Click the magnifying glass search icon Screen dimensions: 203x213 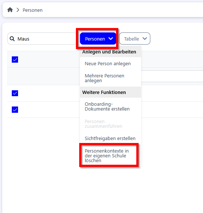pos(12,39)
